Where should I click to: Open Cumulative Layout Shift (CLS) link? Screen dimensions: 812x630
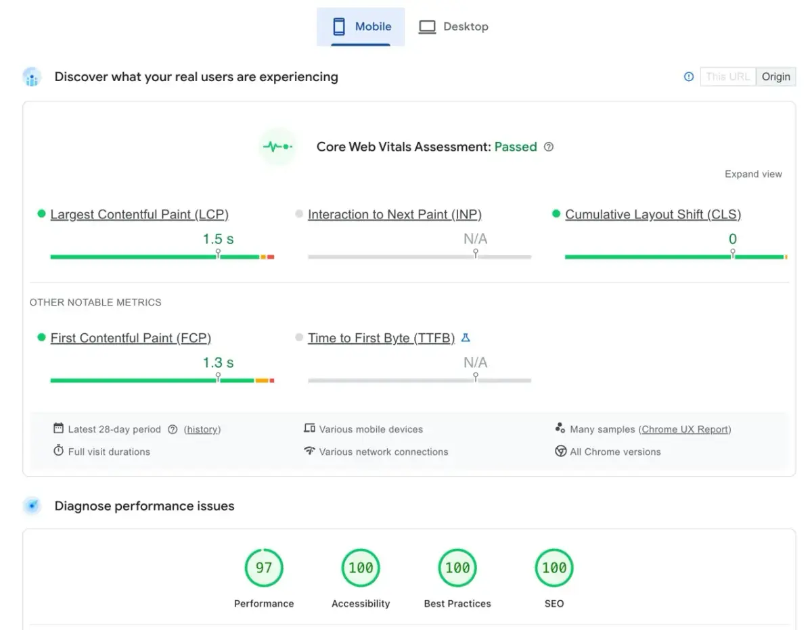click(653, 214)
